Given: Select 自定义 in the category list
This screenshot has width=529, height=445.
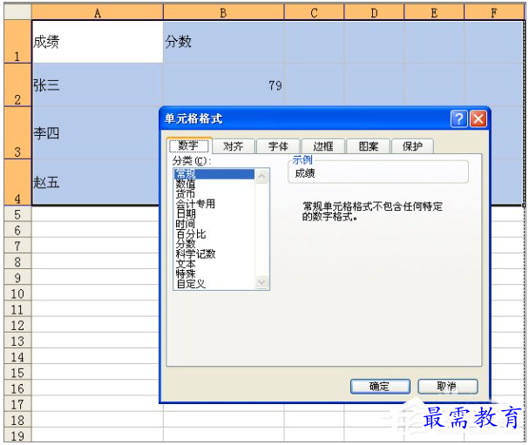Looking at the screenshot, I should tap(214, 284).
